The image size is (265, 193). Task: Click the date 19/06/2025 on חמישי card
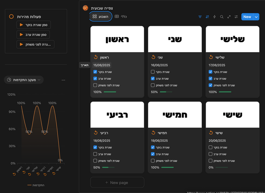click(159, 140)
